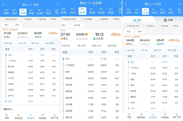The height and width of the screenshot is (121, 183).
Task: Sort by 耗时最短 on 佛山-永州 screen
Action: pyautogui.click(x=141, y=116)
